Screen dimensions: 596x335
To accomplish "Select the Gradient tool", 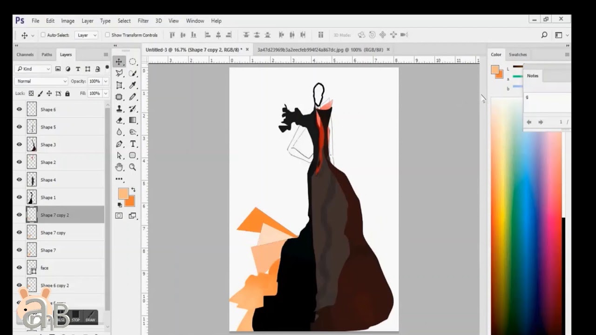I will coord(133,120).
